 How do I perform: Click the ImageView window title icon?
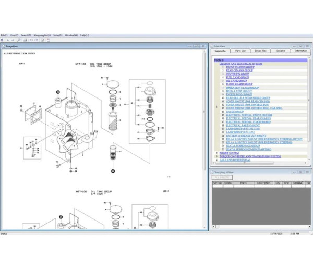pyautogui.click(x=4, y=46)
